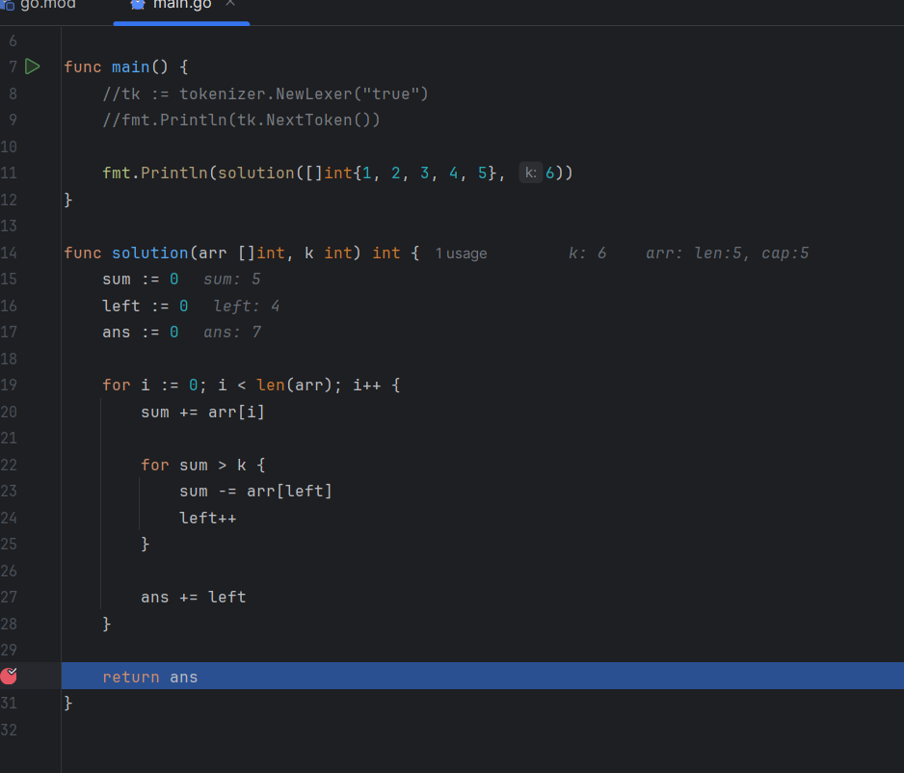Click the go.mod file icon in the tab bar
Image resolution: width=904 pixels, height=773 pixels.
click(7, 5)
